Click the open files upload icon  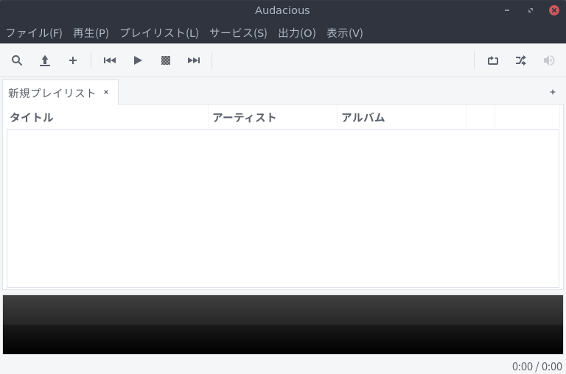point(45,60)
